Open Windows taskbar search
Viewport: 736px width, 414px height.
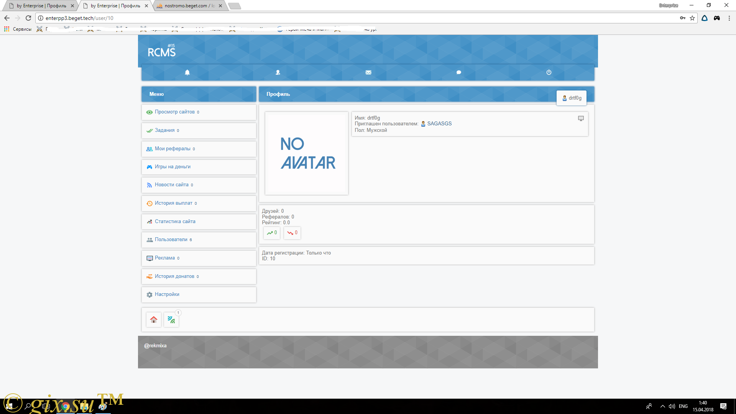(28, 406)
